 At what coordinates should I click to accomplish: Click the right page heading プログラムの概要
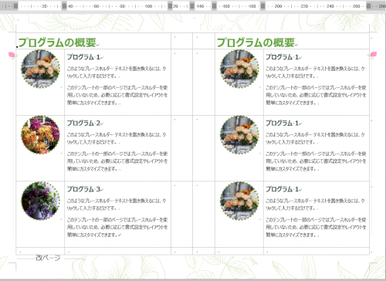point(256,42)
